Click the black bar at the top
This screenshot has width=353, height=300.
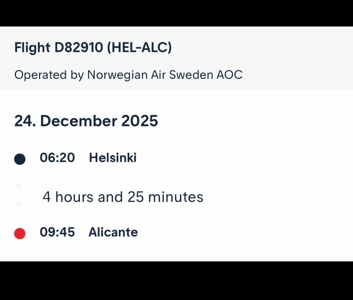coord(176,13)
